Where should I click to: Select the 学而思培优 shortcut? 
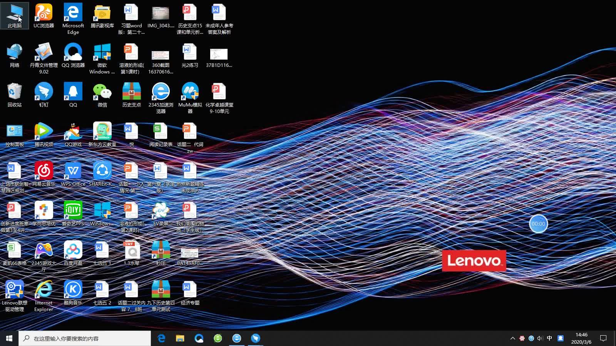44,214
